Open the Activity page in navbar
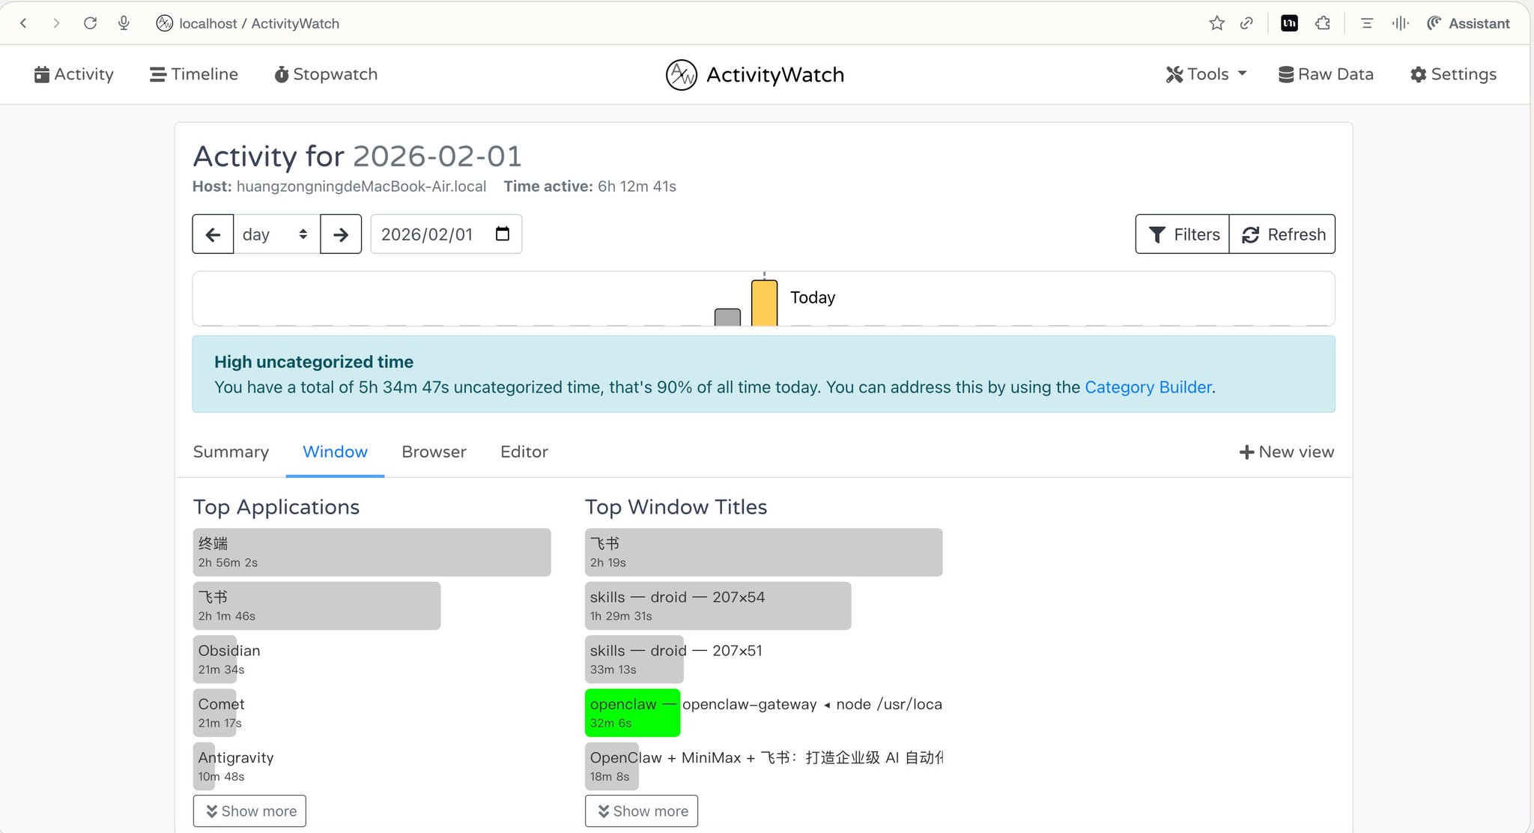 point(74,74)
